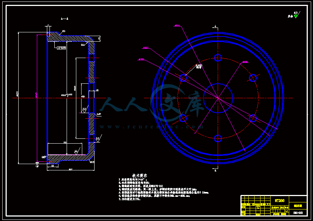Select the upper-left bolt hole in front view
The height and width of the screenshot is (221, 313).
point(183,78)
